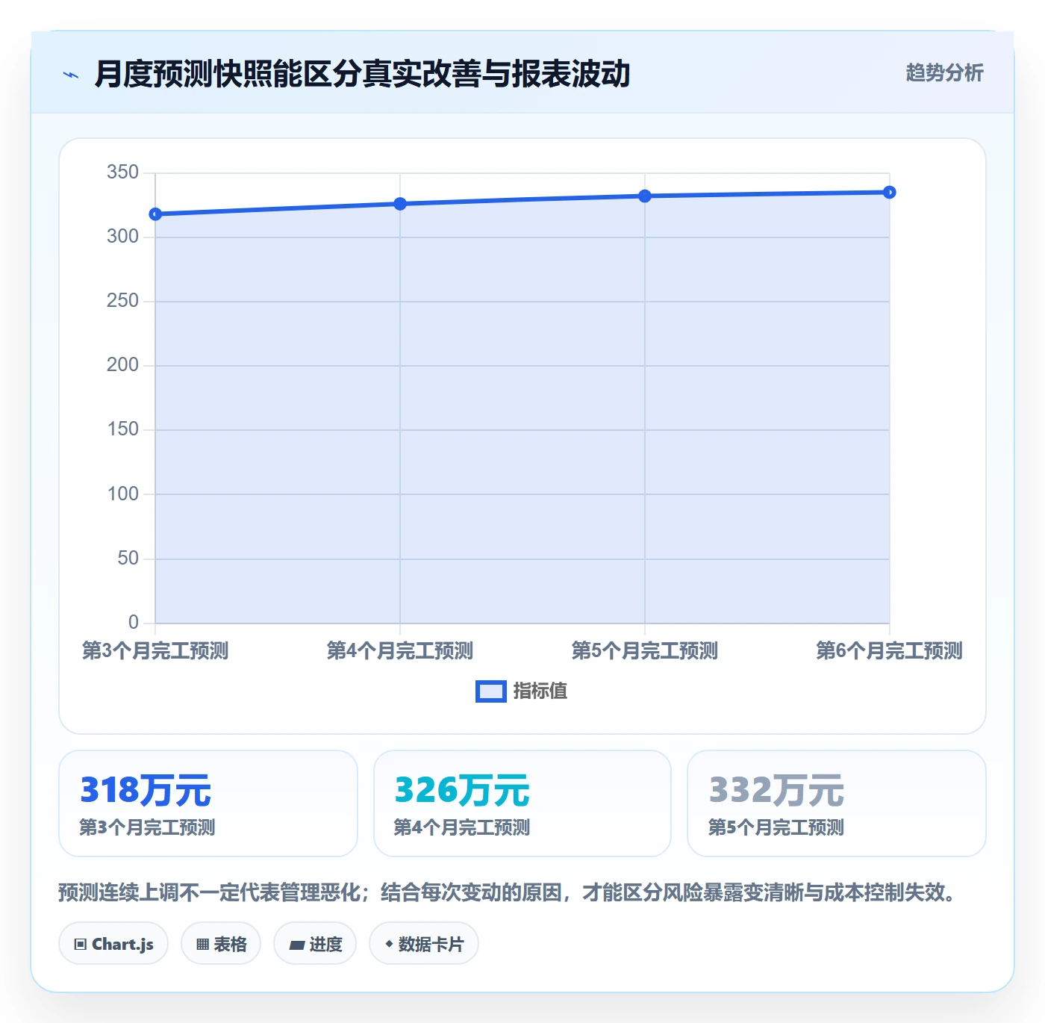Click the 300 y-axis value
Screen dimensions: 1045x1023
tap(122, 237)
